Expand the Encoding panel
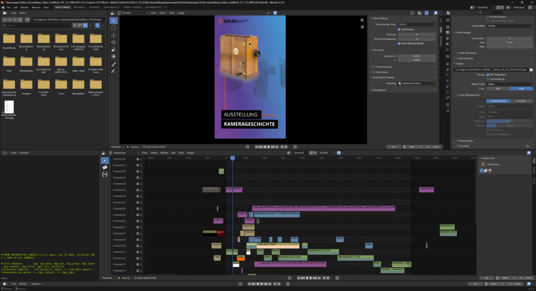Image resolution: width=536 pixels, height=291 pixels. (463, 146)
